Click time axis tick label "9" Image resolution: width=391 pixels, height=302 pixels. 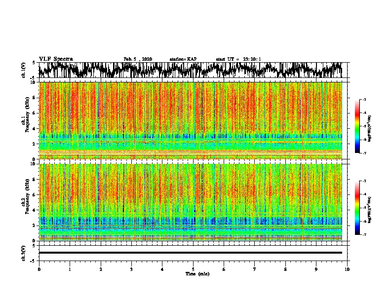(x=316, y=269)
